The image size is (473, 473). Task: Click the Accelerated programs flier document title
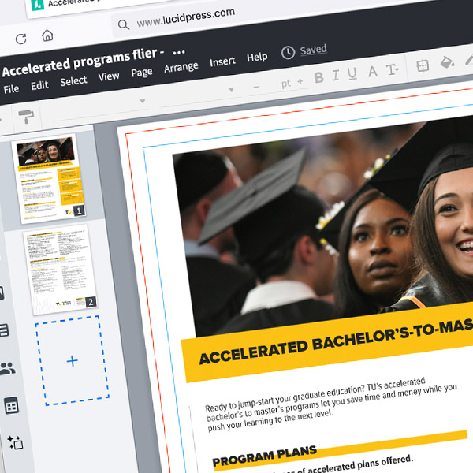pos(83,62)
